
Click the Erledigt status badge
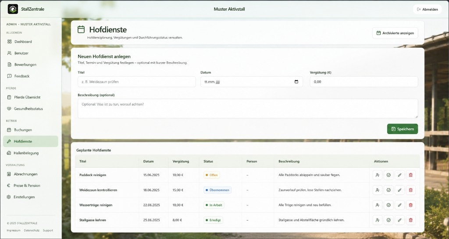point(214,220)
